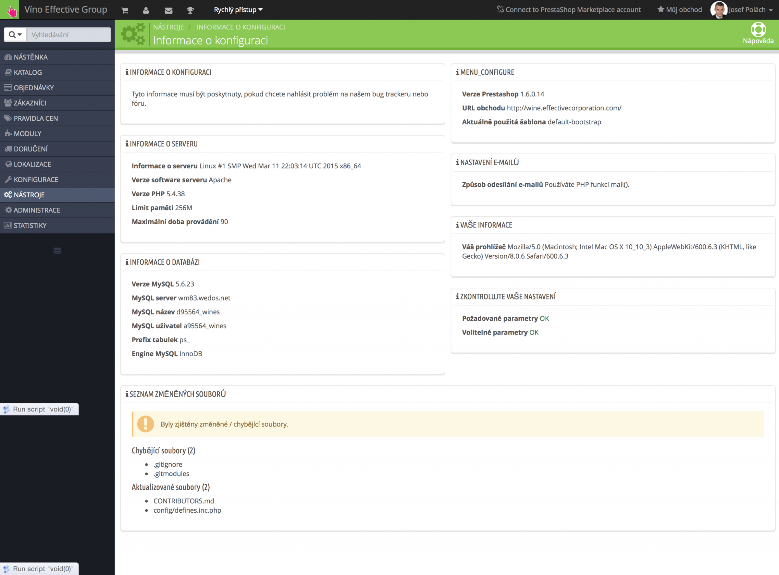
Task: Click the shopping cart icon in top bar
Action: 125,10
